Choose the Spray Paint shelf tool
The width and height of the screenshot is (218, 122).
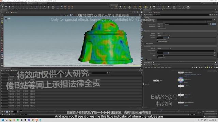pos(44,7)
